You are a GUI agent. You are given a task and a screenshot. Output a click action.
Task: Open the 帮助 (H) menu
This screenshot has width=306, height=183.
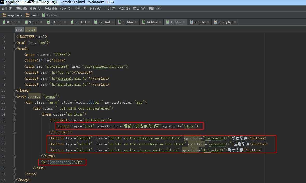tap(155, 9)
